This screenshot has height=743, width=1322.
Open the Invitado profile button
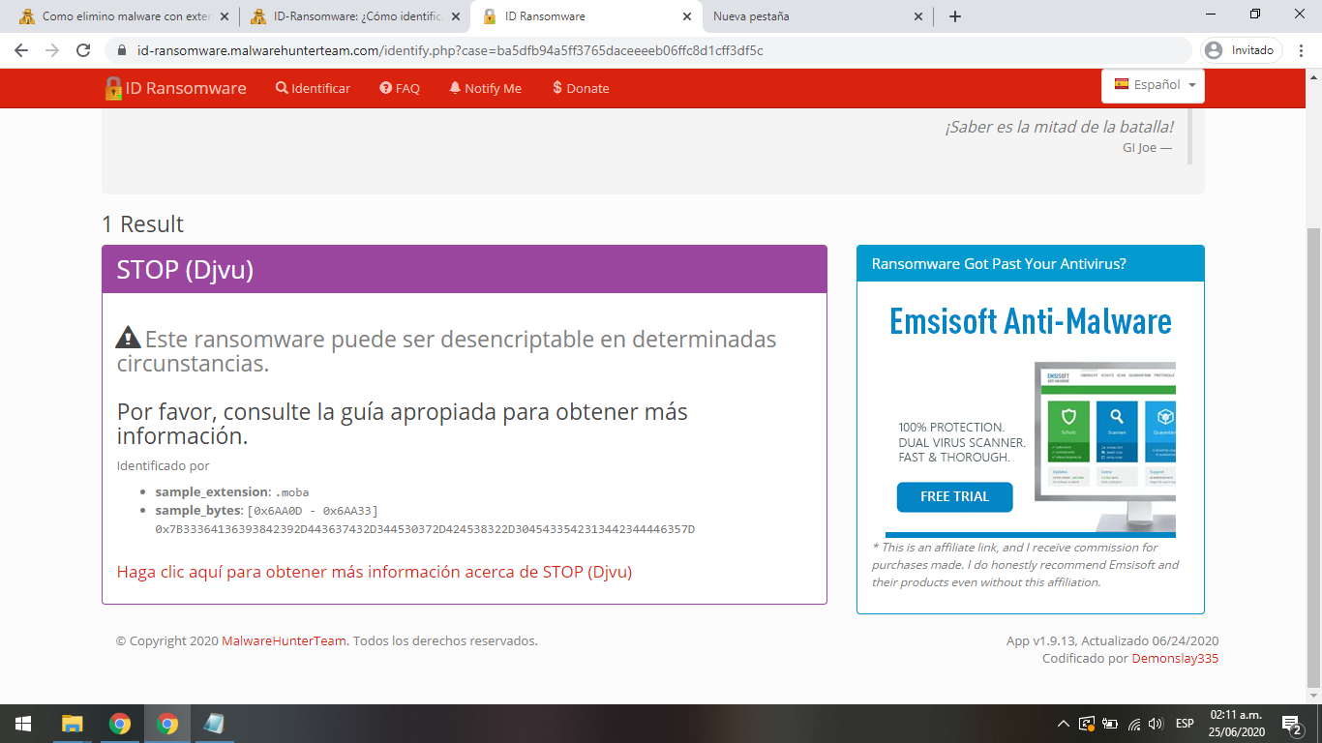1242,50
